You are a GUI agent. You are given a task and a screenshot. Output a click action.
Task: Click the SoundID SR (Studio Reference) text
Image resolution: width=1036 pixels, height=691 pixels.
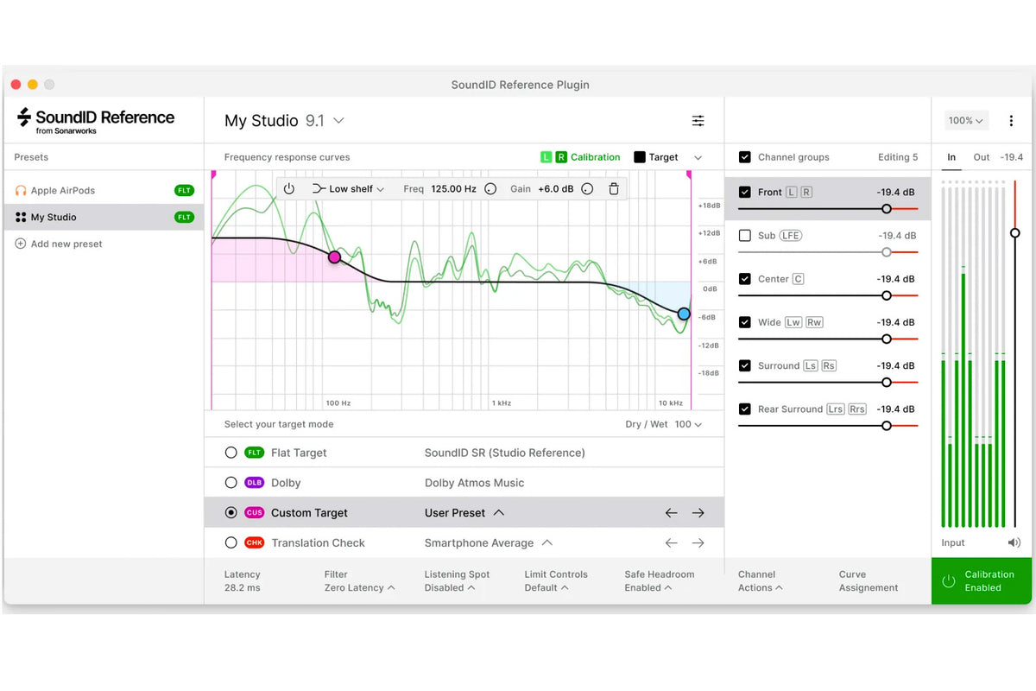tap(504, 453)
